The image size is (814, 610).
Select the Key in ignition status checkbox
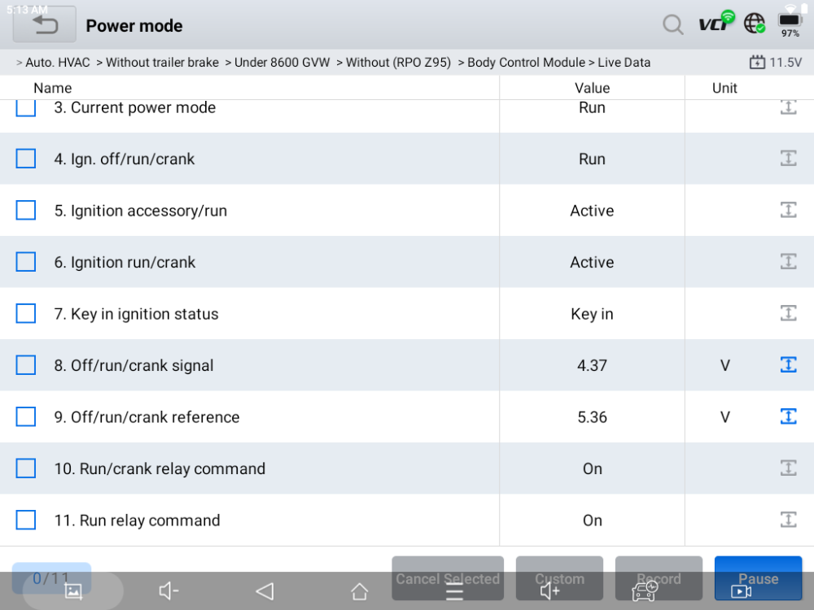[26, 314]
